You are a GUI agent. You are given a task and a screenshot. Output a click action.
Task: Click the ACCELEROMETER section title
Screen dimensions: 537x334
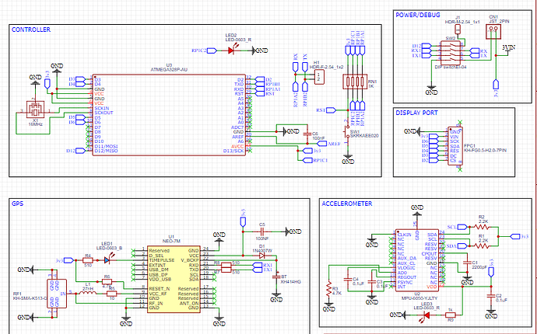click(346, 204)
